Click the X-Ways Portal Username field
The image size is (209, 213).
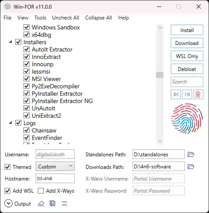point(159,178)
